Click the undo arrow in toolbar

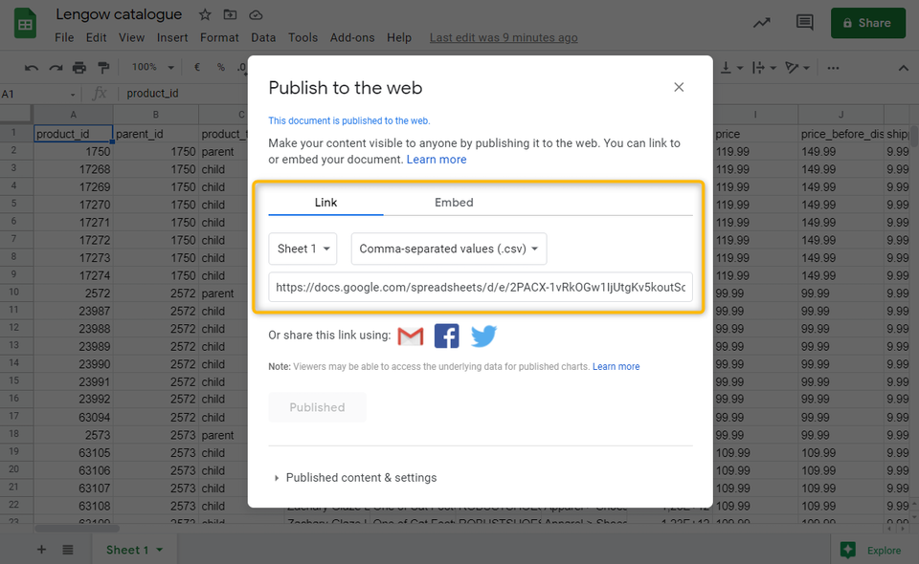pyautogui.click(x=31, y=68)
